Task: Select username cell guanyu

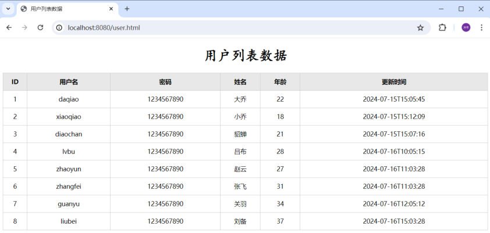Action: (69, 204)
